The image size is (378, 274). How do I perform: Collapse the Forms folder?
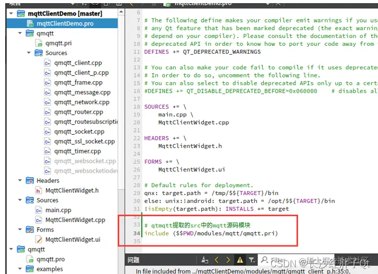(x=20, y=229)
